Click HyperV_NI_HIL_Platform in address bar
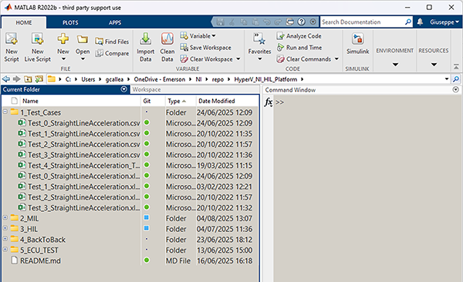This screenshot has width=463, height=282. pyautogui.click(x=265, y=79)
